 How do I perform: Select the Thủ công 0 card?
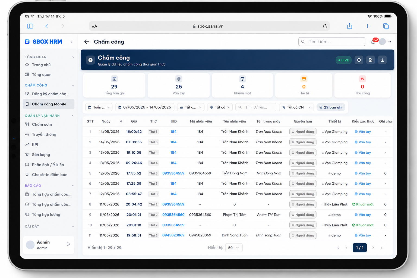click(362, 85)
